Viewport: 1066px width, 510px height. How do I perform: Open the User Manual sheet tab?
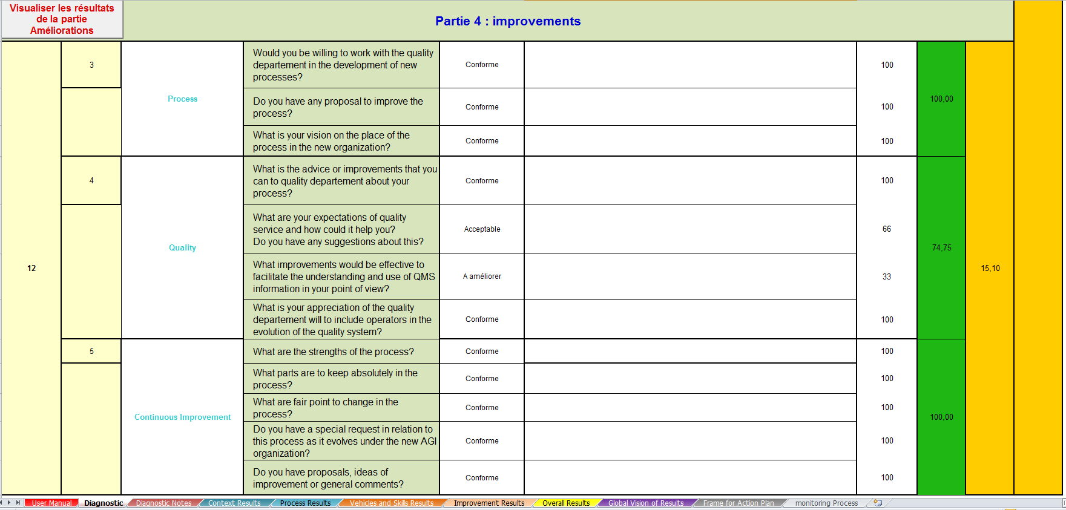(x=51, y=503)
